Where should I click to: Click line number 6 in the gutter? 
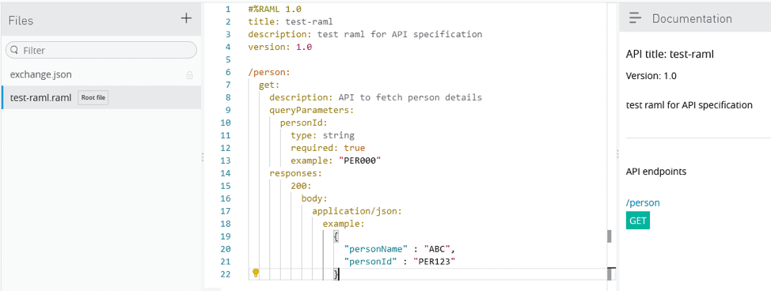(x=228, y=72)
